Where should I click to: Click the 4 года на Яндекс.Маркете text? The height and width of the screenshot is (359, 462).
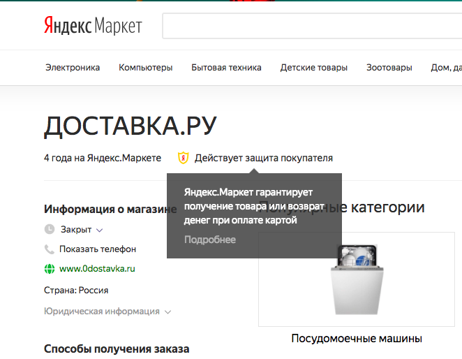click(x=103, y=158)
